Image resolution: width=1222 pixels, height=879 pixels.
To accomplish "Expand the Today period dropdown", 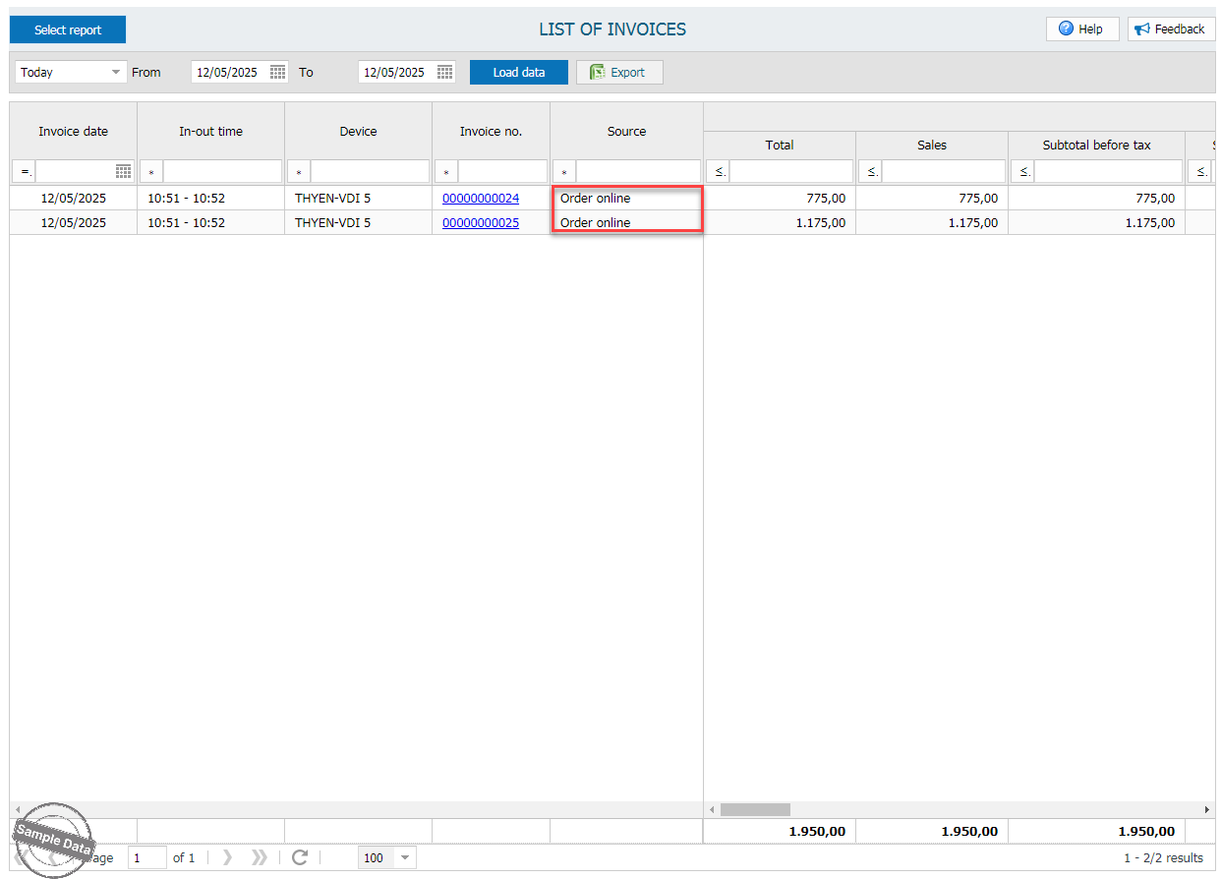I will tap(117, 72).
